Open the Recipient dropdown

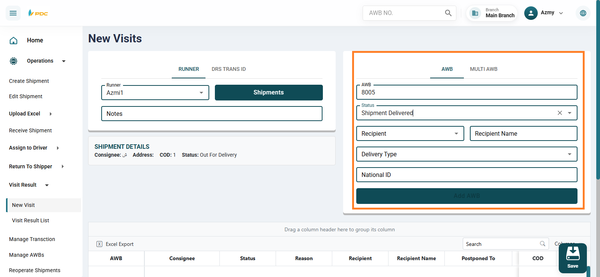(456, 133)
